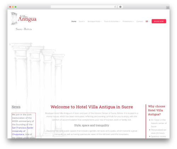Click the red close window dot

10,7
